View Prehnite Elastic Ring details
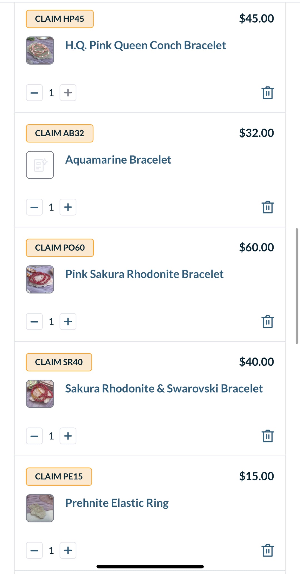This screenshot has height=574, width=300. pos(117,503)
